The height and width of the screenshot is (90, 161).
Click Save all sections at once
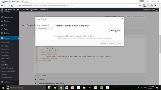pyautogui.click(x=135, y=16)
